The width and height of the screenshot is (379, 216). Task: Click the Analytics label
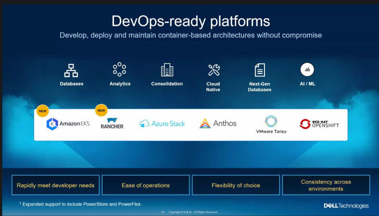pyautogui.click(x=120, y=84)
